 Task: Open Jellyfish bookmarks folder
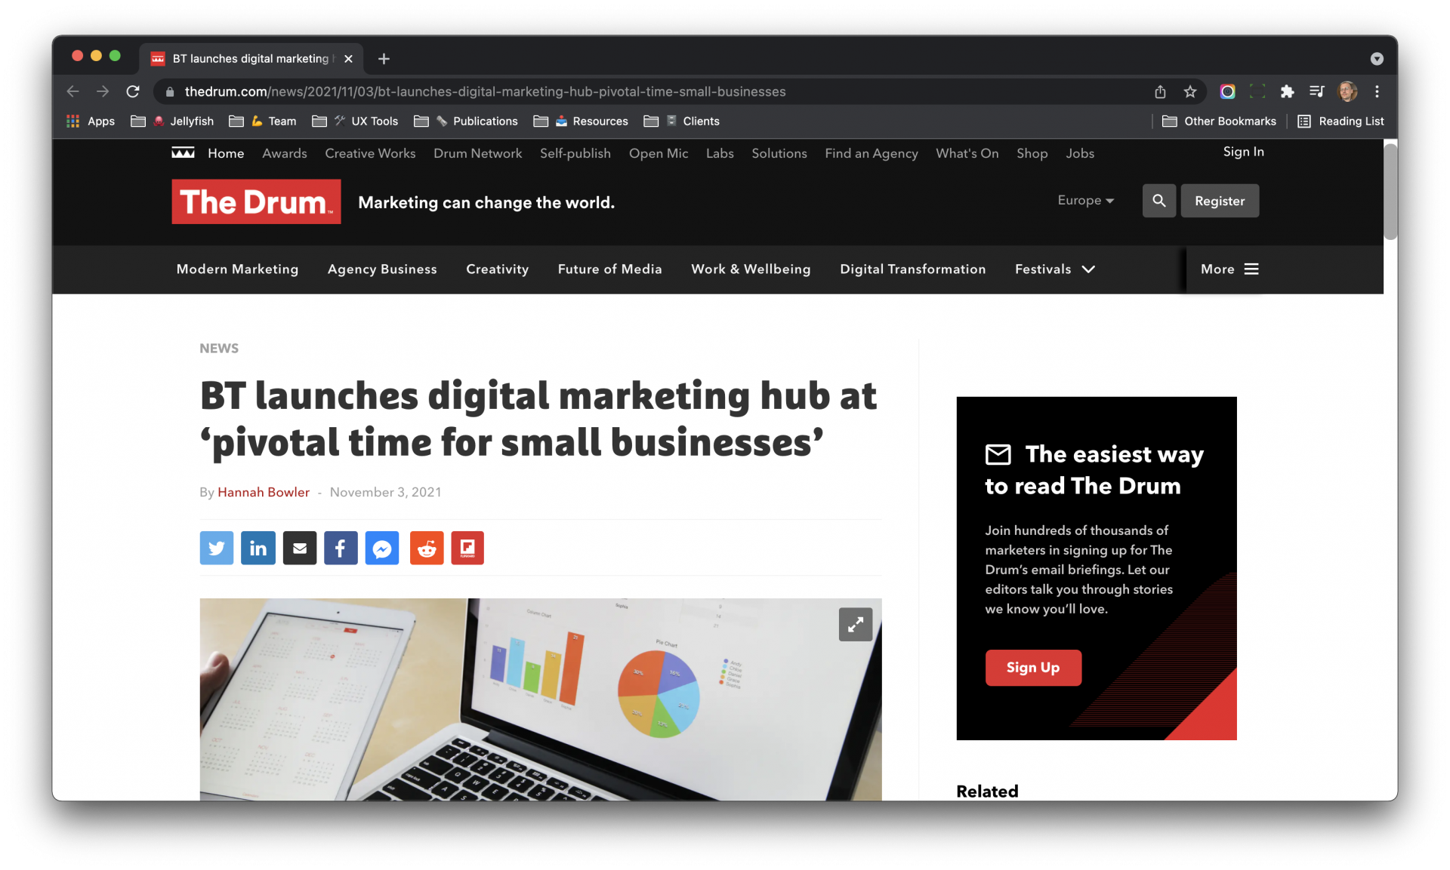[x=172, y=121]
